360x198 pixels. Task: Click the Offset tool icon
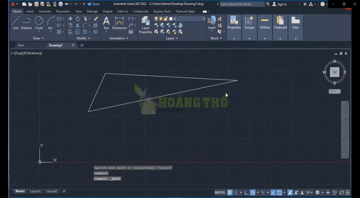coord(96,32)
